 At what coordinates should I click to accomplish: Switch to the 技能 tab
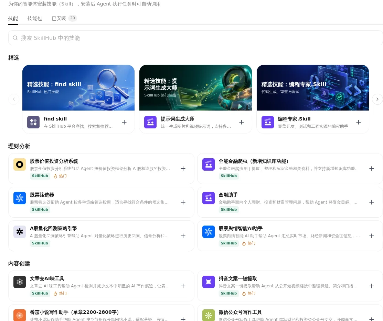13,18
